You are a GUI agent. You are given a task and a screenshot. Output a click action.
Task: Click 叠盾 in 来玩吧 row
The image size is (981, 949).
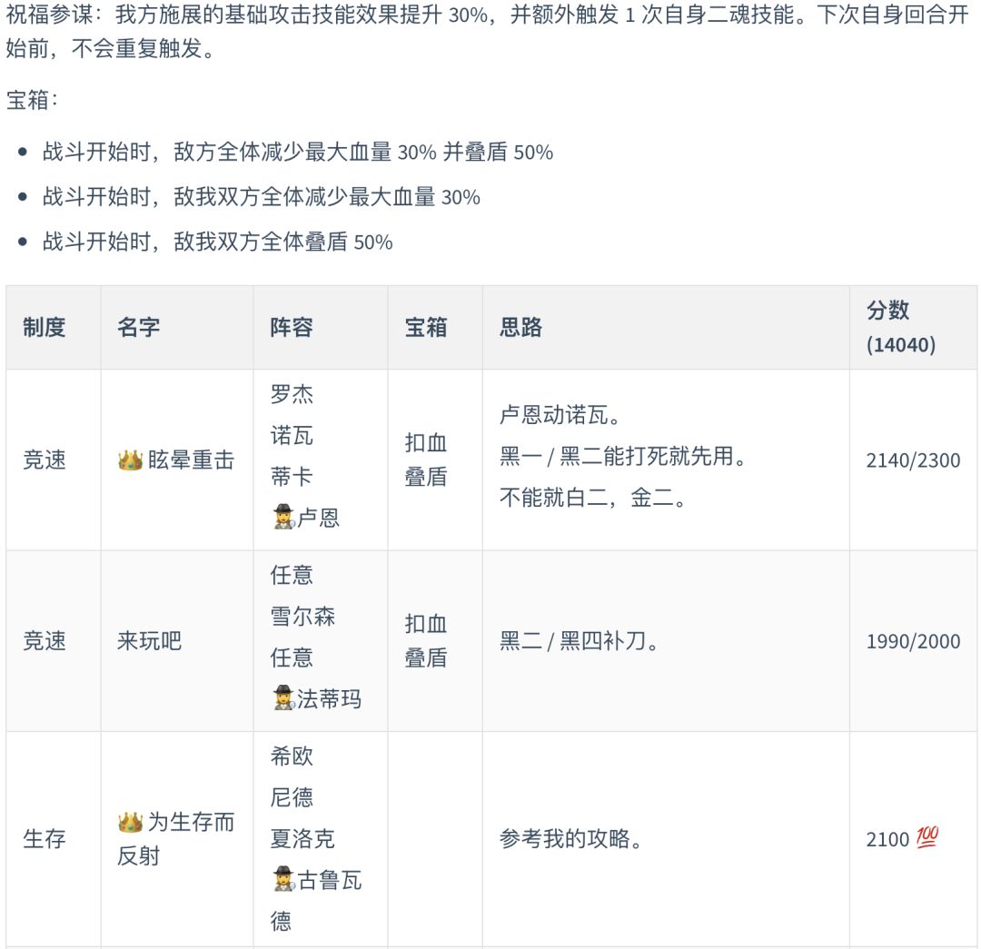pyautogui.click(x=425, y=658)
